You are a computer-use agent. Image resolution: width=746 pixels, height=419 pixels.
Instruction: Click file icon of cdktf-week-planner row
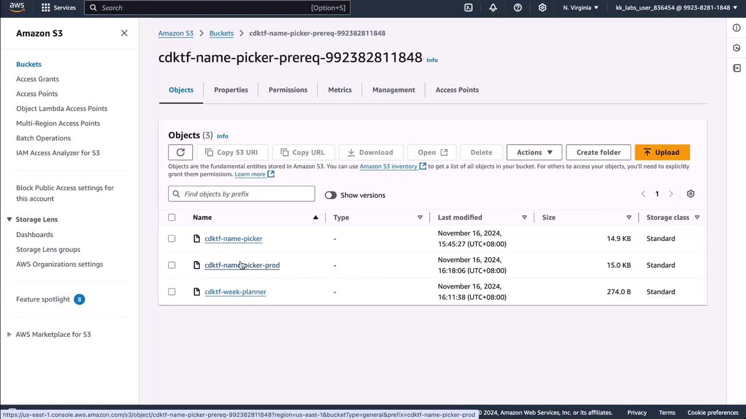[x=197, y=292]
